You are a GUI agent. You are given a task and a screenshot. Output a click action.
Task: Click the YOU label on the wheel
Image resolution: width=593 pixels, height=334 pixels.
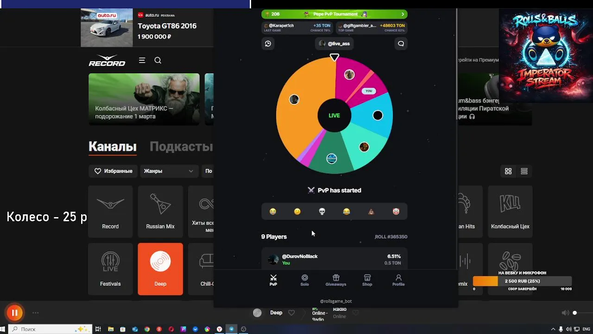point(369,91)
